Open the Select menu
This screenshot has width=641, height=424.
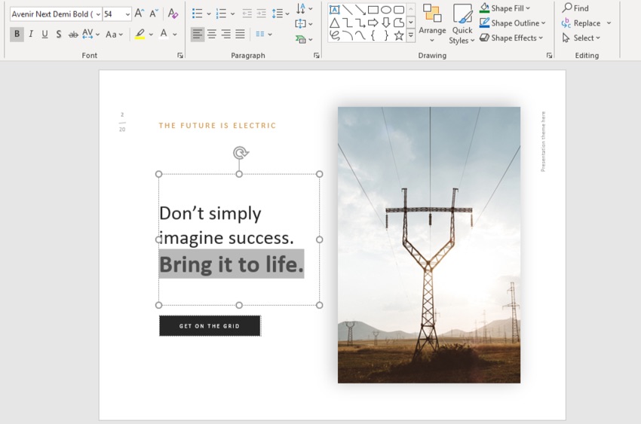click(x=581, y=38)
